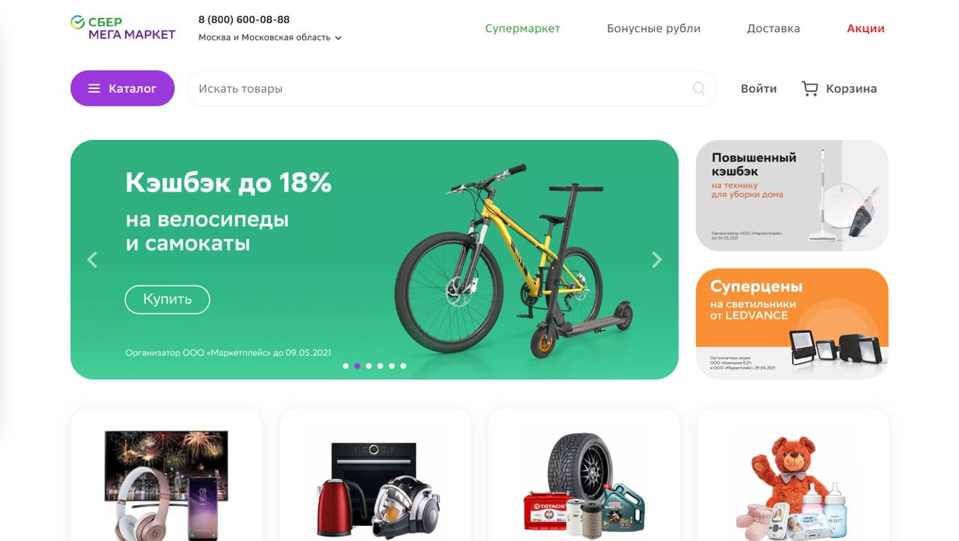Image resolution: width=959 pixels, height=541 pixels.
Task: Select the last carousel dot
Action: click(x=403, y=366)
